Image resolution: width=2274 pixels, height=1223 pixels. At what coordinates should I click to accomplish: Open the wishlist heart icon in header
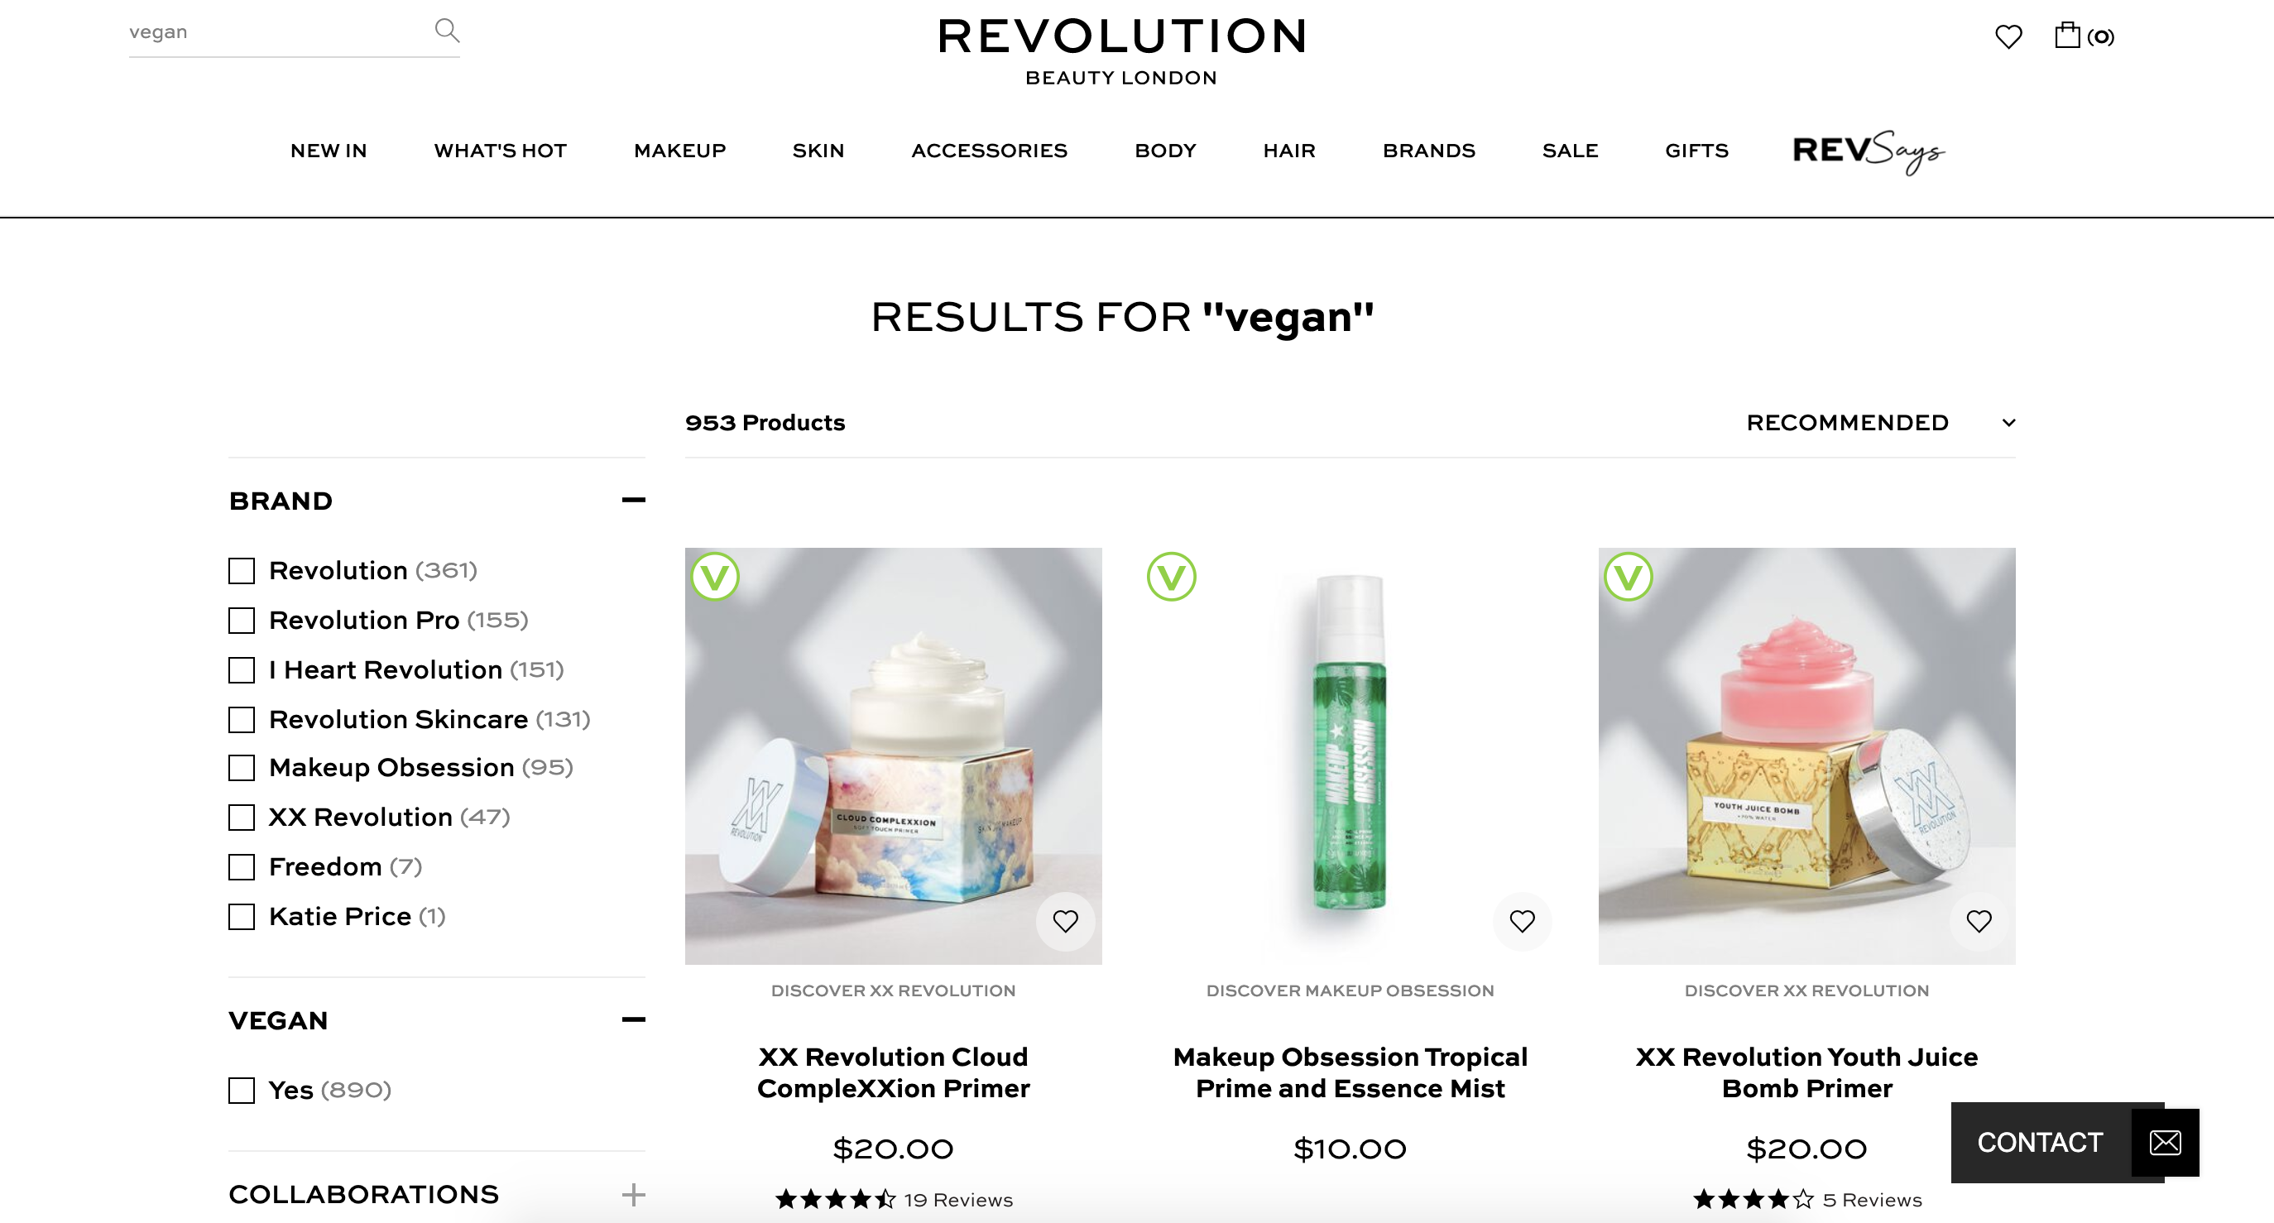coord(2008,36)
